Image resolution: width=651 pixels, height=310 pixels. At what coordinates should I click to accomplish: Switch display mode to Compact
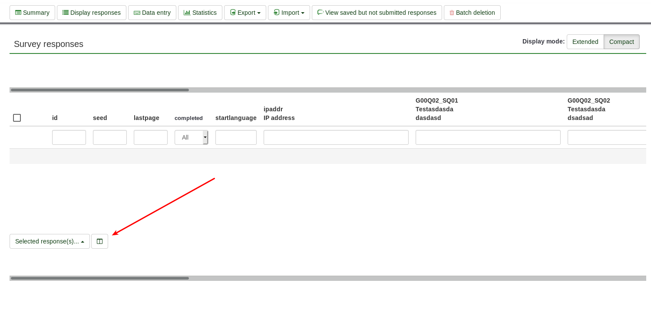pyautogui.click(x=621, y=42)
